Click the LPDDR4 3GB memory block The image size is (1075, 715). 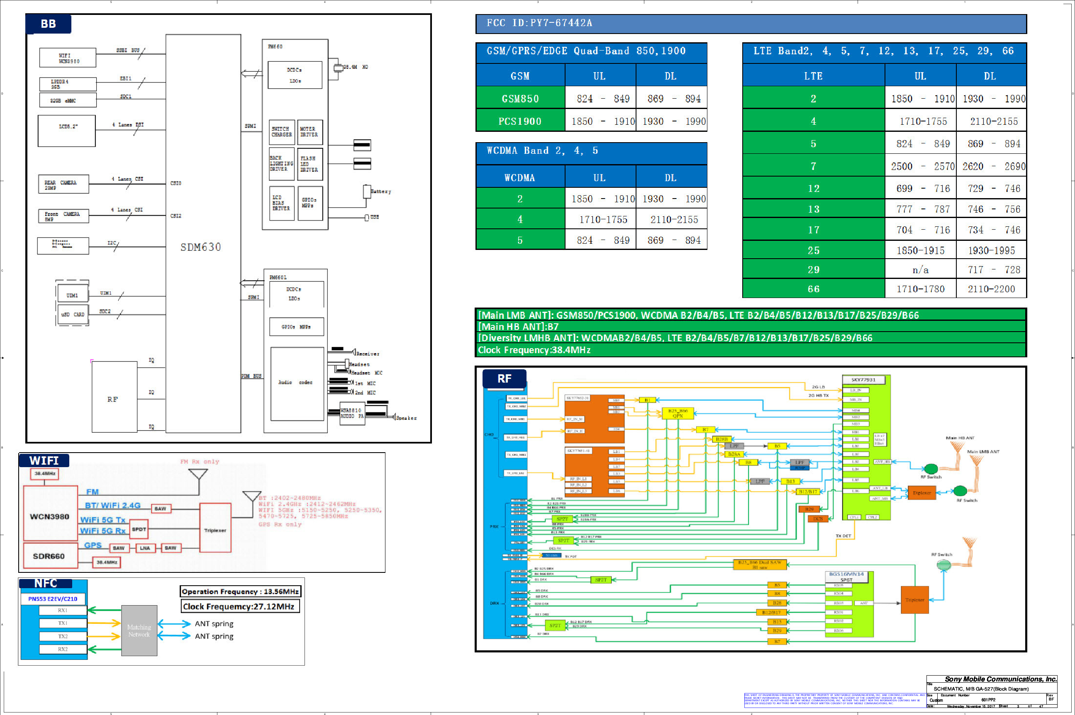[68, 85]
